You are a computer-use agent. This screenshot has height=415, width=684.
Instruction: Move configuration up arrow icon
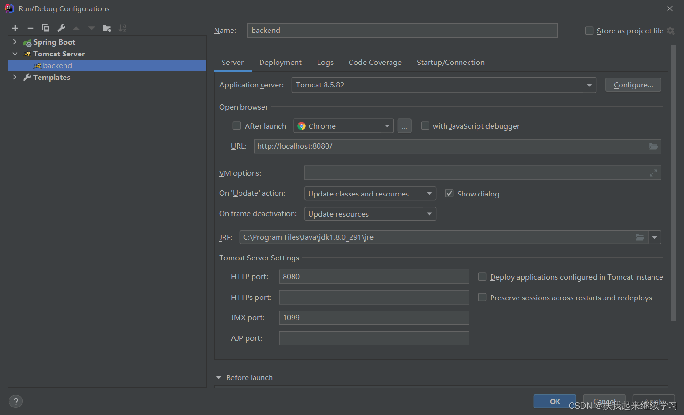click(76, 28)
